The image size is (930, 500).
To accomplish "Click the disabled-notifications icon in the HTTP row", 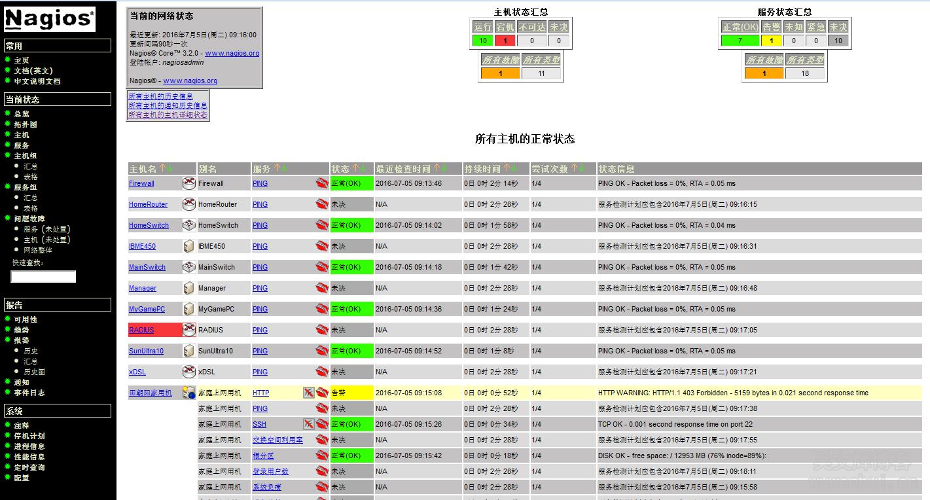I will coord(308,393).
